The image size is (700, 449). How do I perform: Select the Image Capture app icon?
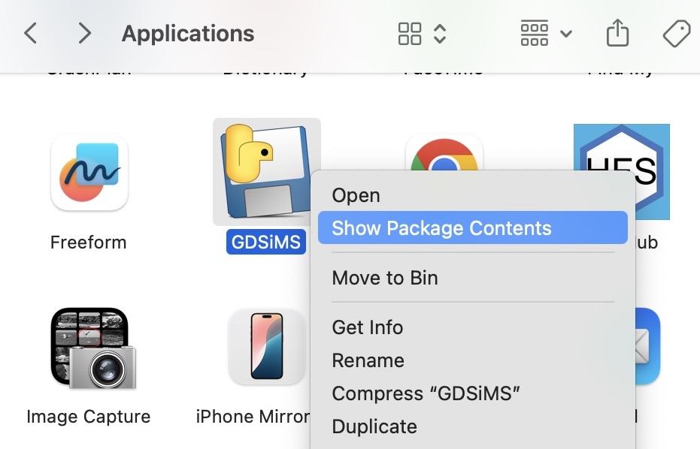[93, 348]
